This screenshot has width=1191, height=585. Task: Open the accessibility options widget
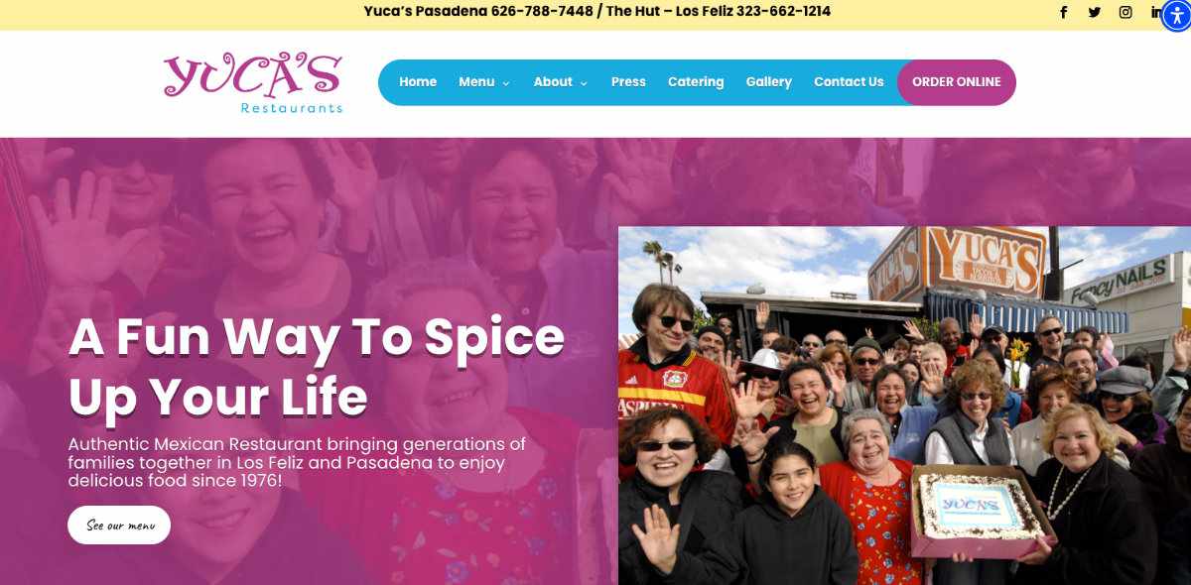(x=1176, y=17)
